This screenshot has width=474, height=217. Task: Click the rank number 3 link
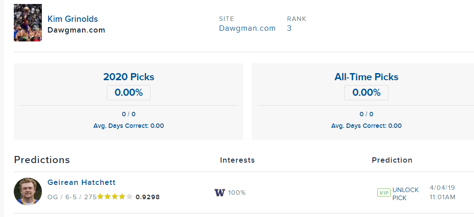(290, 28)
